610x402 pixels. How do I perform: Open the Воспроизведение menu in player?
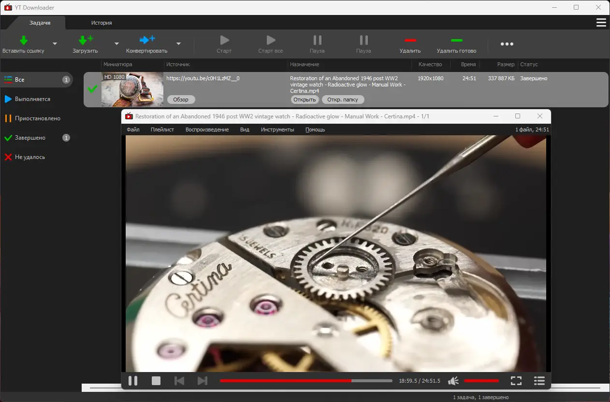point(207,129)
